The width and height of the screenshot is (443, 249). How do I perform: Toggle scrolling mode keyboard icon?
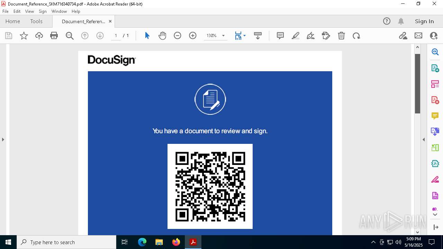coord(258,36)
